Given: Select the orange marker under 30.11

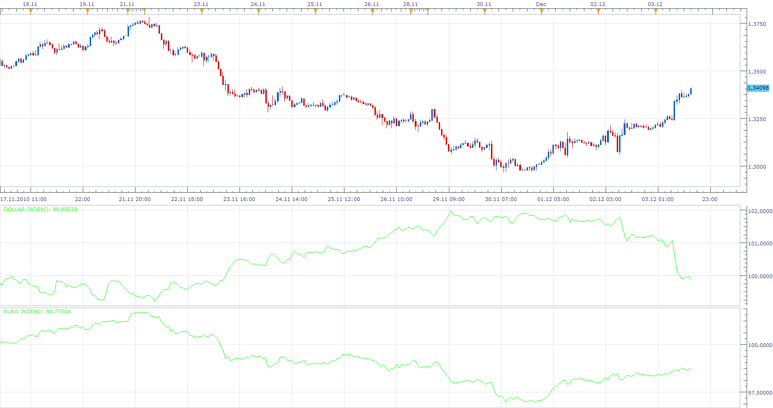Looking at the screenshot, I should [x=485, y=12].
